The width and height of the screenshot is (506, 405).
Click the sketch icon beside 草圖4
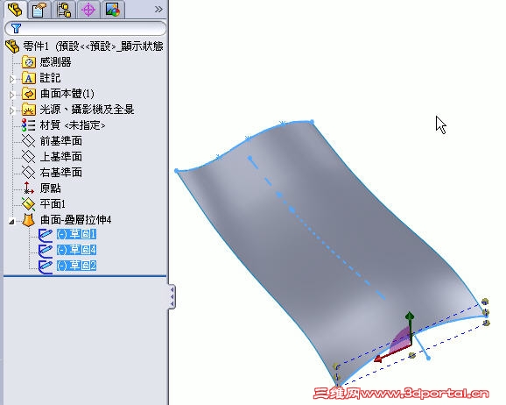(46, 250)
